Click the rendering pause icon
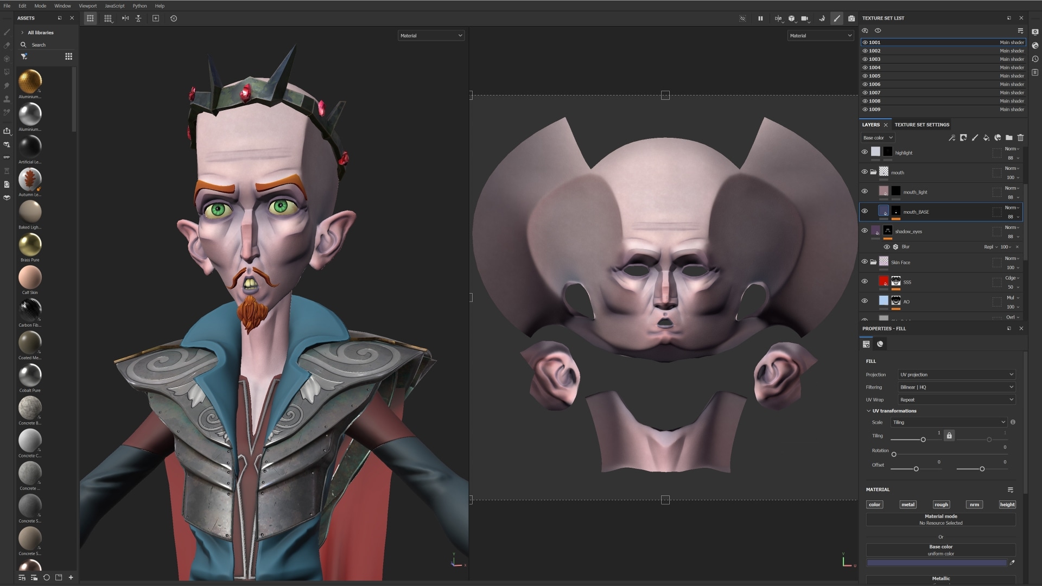The height and width of the screenshot is (586, 1042). click(x=760, y=18)
